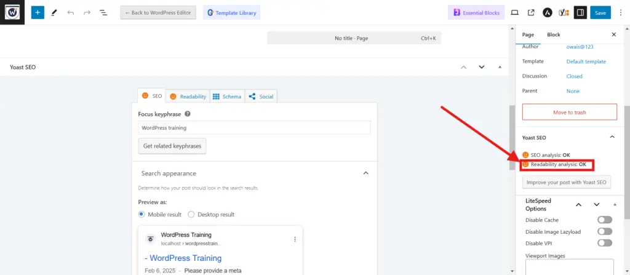Click Improve your post with Yoast SEO

coord(566,182)
